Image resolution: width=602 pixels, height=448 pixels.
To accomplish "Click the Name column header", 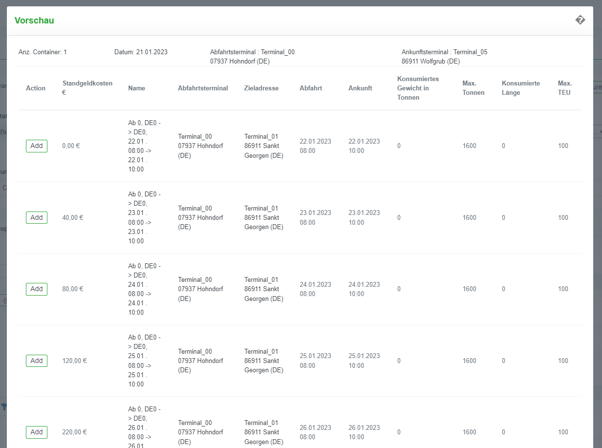I will click(x=137, y=88).
